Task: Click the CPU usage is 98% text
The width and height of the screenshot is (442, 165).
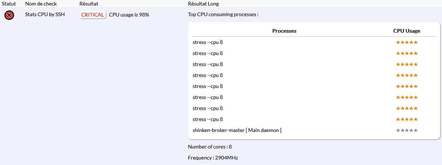Action: tap(129, 15)
